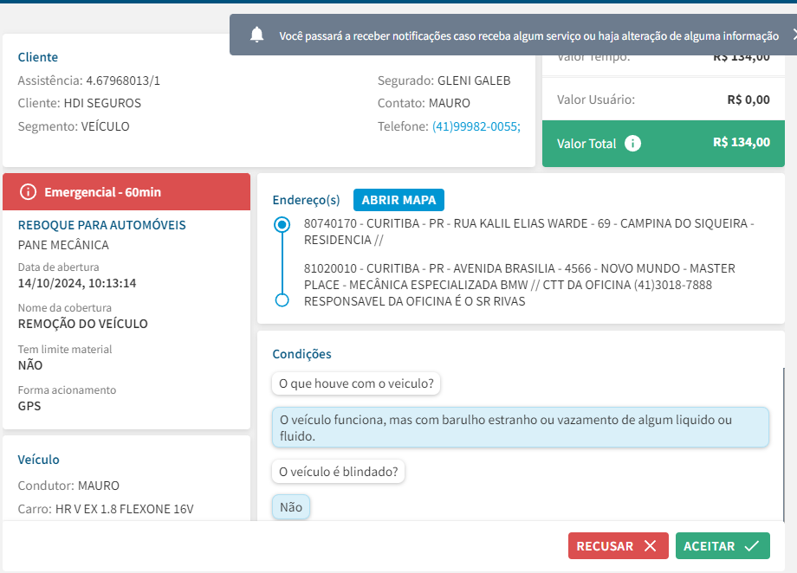Click the Segmento value VEÍCULO
The image size is (797, 573).
coord(105,126)
